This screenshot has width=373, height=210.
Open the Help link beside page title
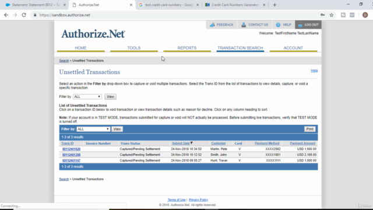(314, 71)
